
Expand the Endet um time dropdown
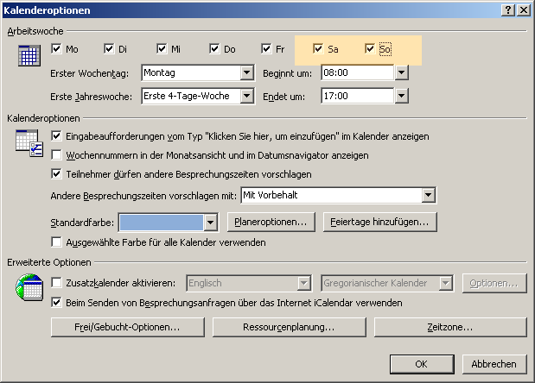click(x=402, y=96)
